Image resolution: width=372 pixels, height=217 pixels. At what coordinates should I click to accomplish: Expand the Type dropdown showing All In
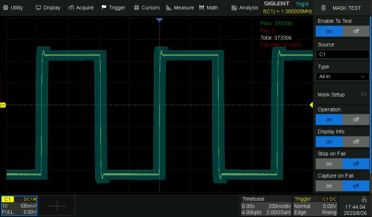pyautogui.click(x=342, y=77)
